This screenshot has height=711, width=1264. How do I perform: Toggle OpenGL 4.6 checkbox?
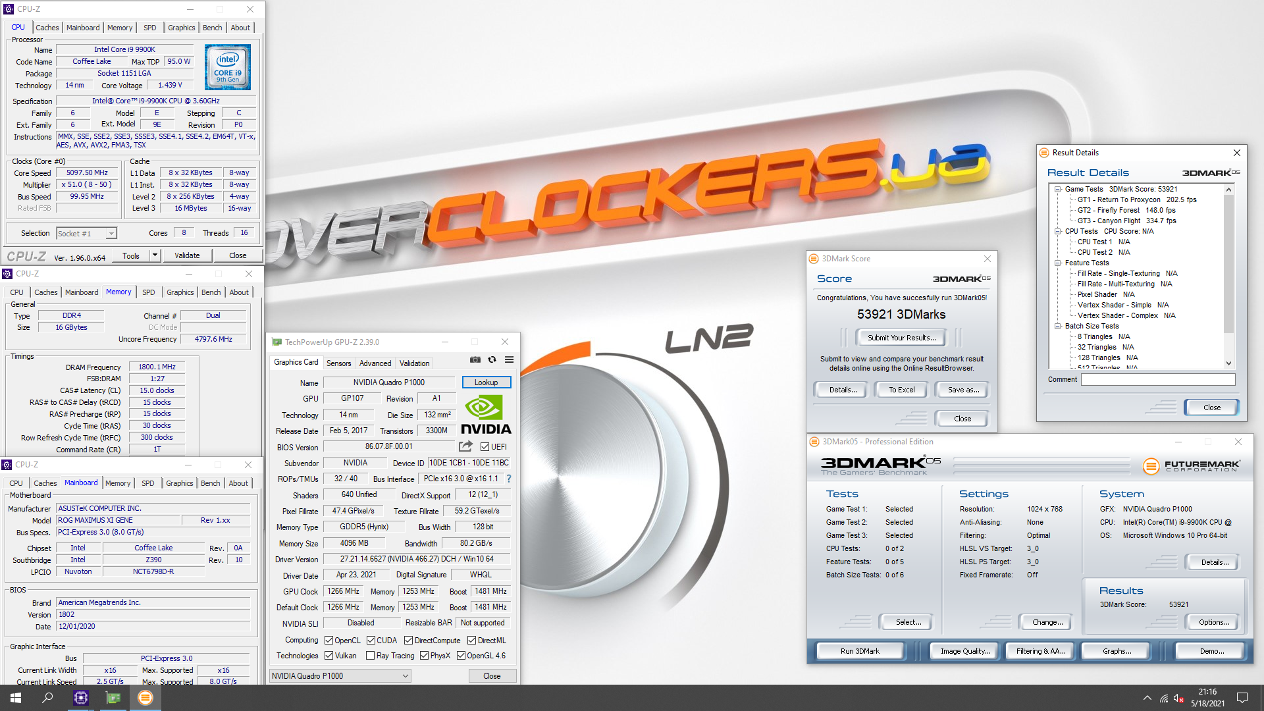tap(461, 656)
